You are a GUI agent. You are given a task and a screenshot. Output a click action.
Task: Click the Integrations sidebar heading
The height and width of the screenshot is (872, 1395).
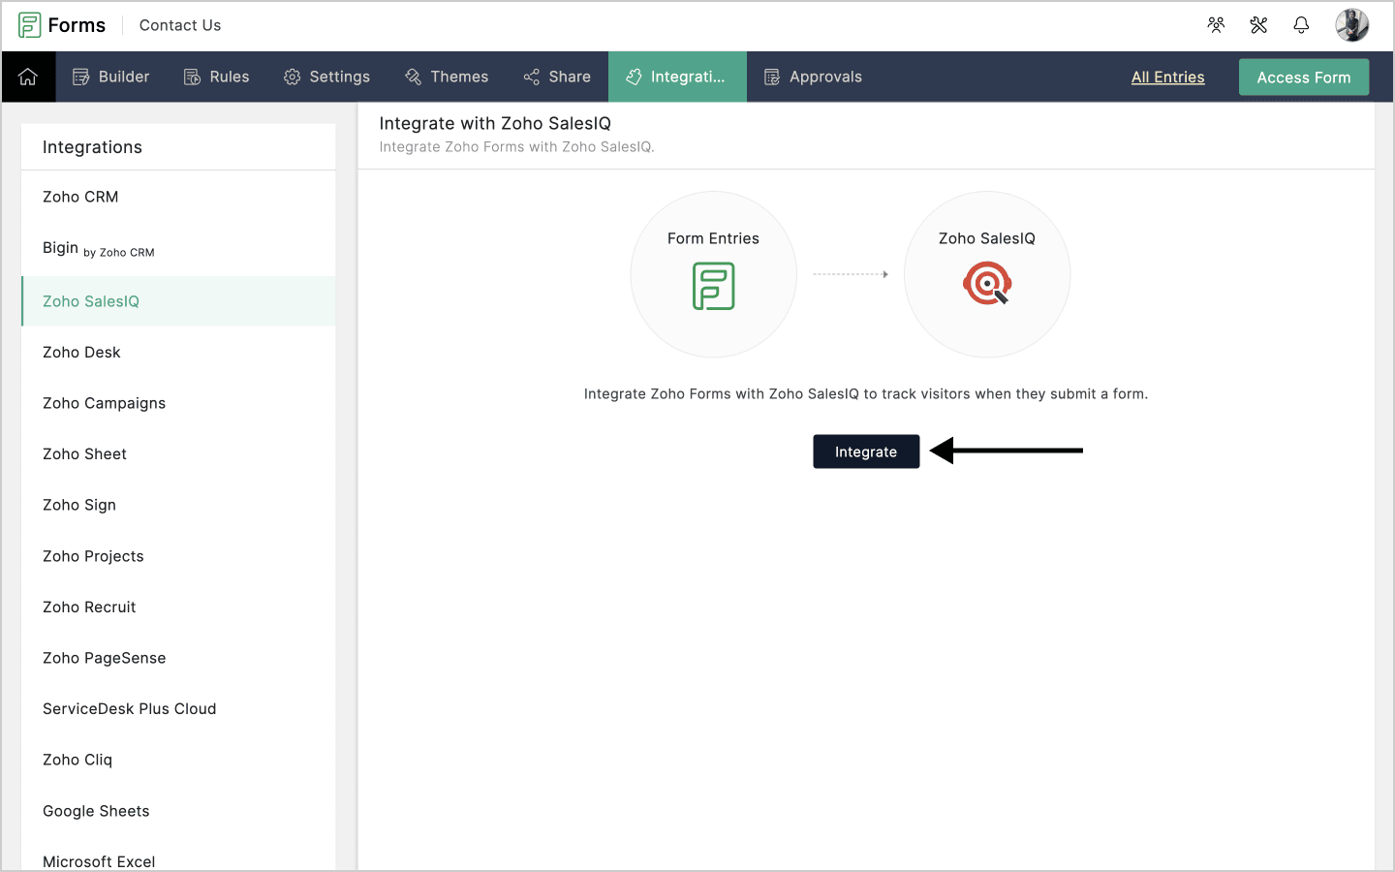pos(92,147)
